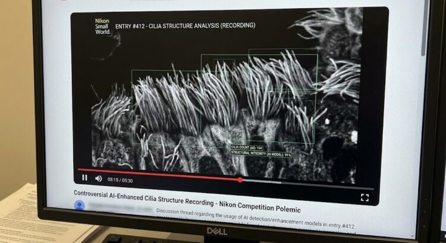Click the red progress bar playhead
Image resolution: width=446 pixels, height=243 pixels.
coord(240,179)
